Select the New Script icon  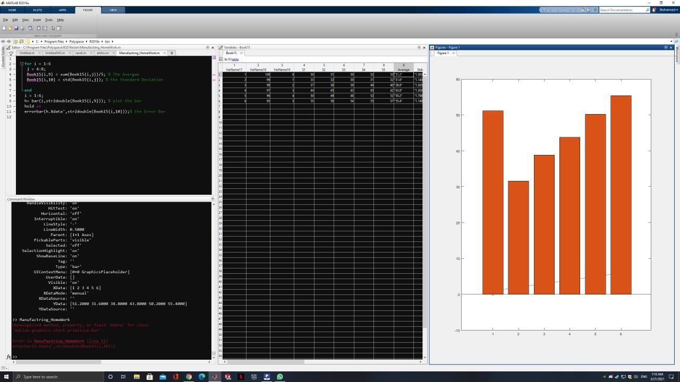click(5, 28)
